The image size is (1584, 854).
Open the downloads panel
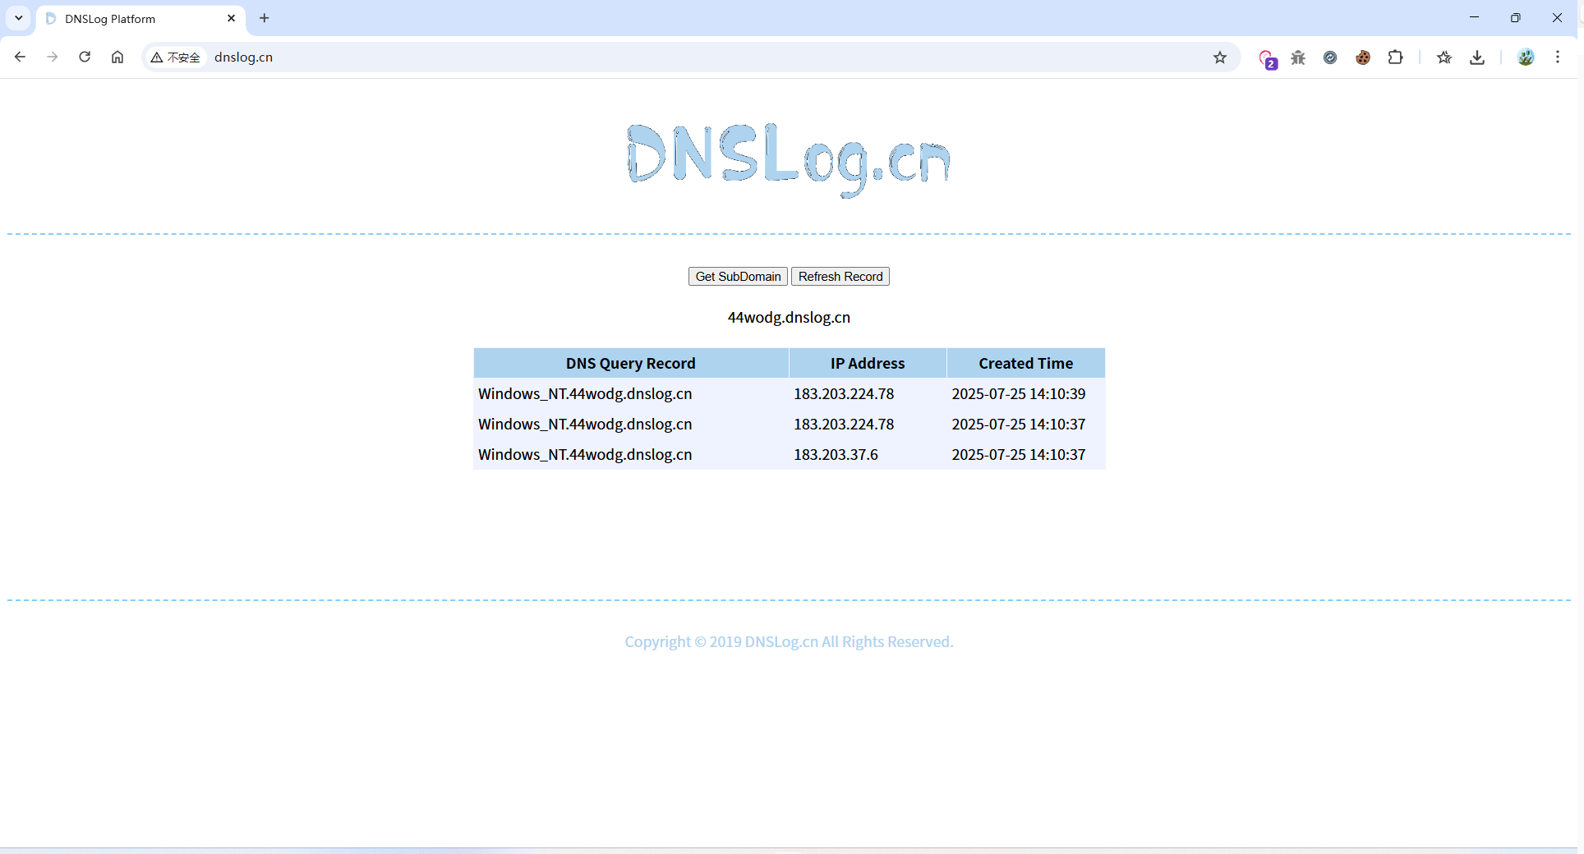[1477, 57]
